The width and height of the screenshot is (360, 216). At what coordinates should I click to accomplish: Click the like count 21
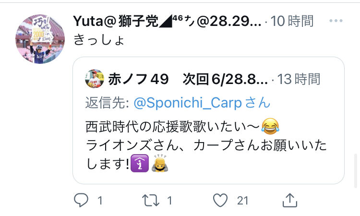coord(243,201)
